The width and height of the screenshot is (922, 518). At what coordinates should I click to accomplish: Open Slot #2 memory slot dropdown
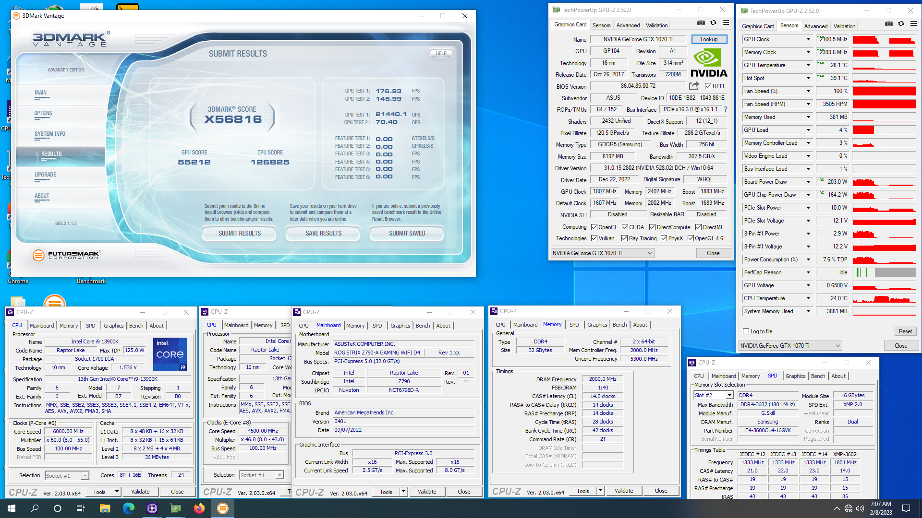pos(729,395)
